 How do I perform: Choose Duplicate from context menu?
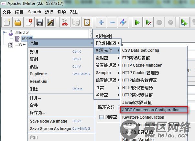pos(60,74)
